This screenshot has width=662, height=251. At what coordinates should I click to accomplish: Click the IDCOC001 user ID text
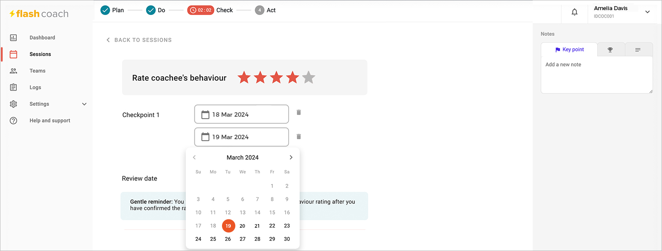pyautogui.click(x=604, y=16)
